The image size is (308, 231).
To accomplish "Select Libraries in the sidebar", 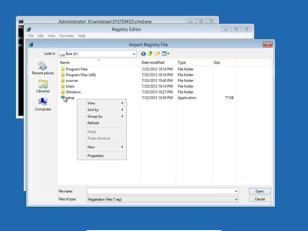I will click(43, 86).
